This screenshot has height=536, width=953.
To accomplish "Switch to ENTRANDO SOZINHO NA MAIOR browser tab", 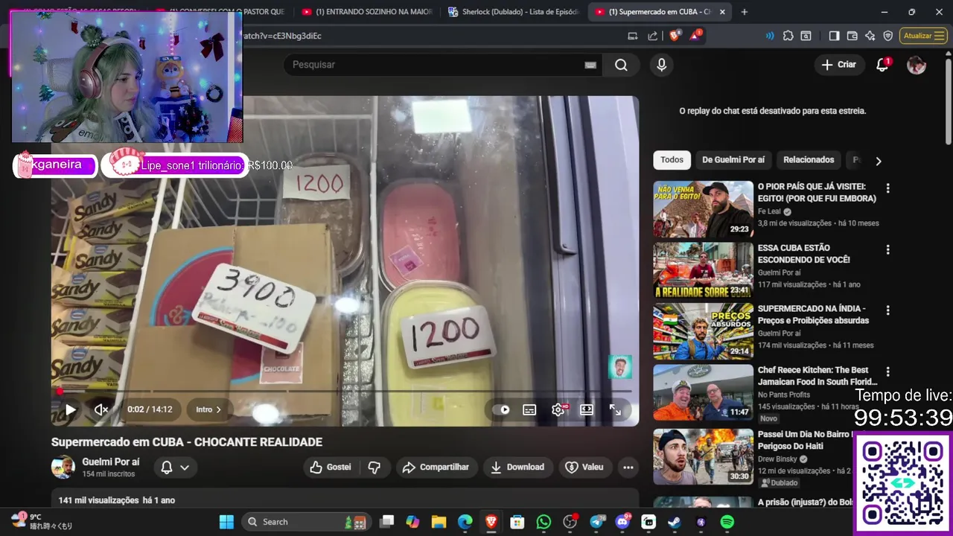I will [366, 12].
